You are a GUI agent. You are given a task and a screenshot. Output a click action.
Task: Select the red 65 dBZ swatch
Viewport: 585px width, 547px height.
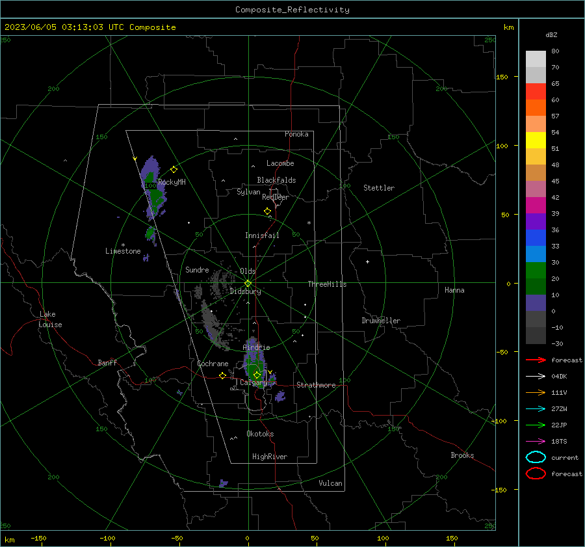pos(536,91)
